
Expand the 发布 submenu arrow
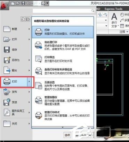(29, 92)
